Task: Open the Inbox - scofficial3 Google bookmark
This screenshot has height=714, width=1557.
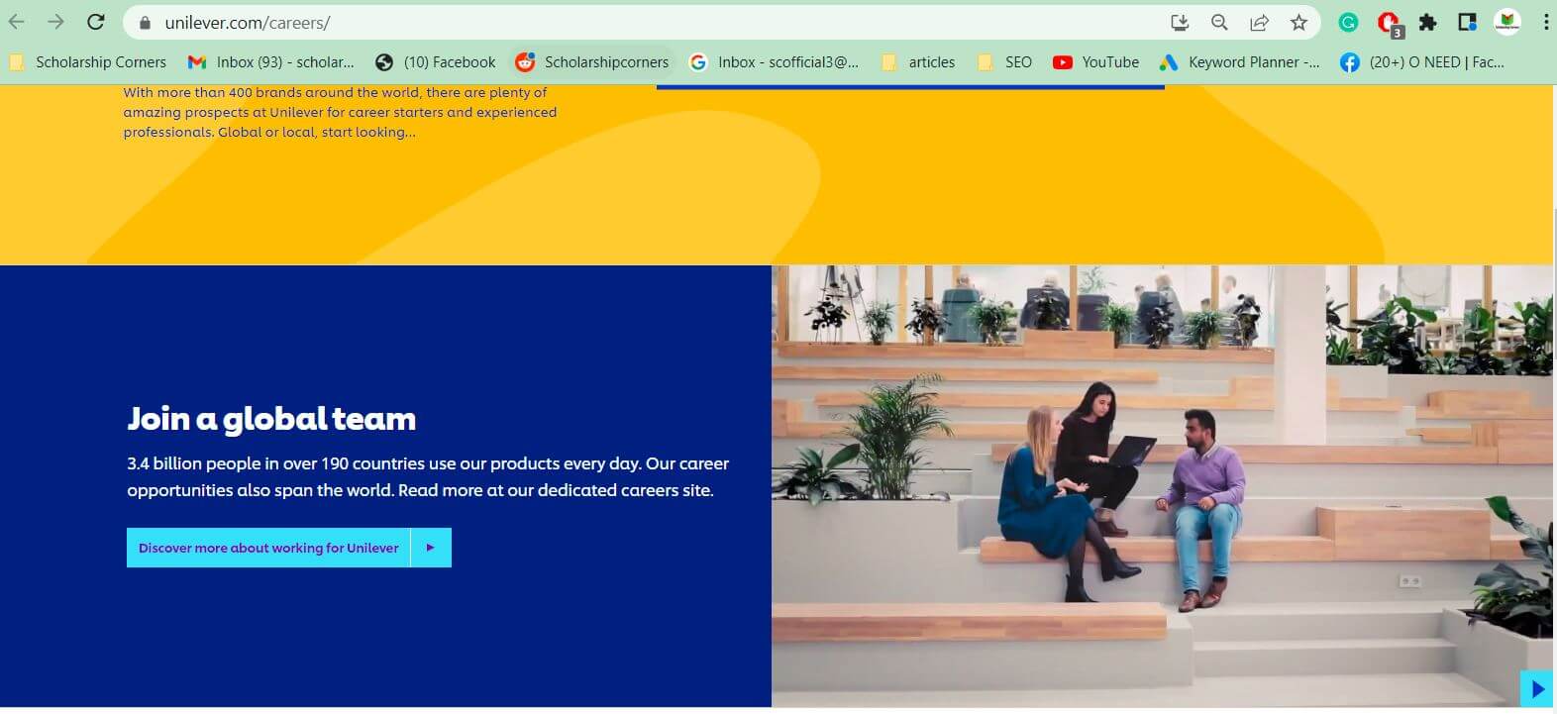Action: coord(775,62)
